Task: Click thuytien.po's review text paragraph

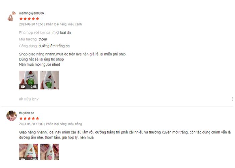Action: coord(125,135)
